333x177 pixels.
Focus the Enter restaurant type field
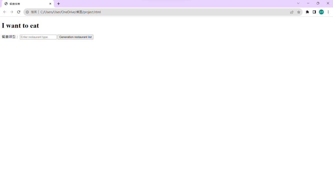coord(38,37)
